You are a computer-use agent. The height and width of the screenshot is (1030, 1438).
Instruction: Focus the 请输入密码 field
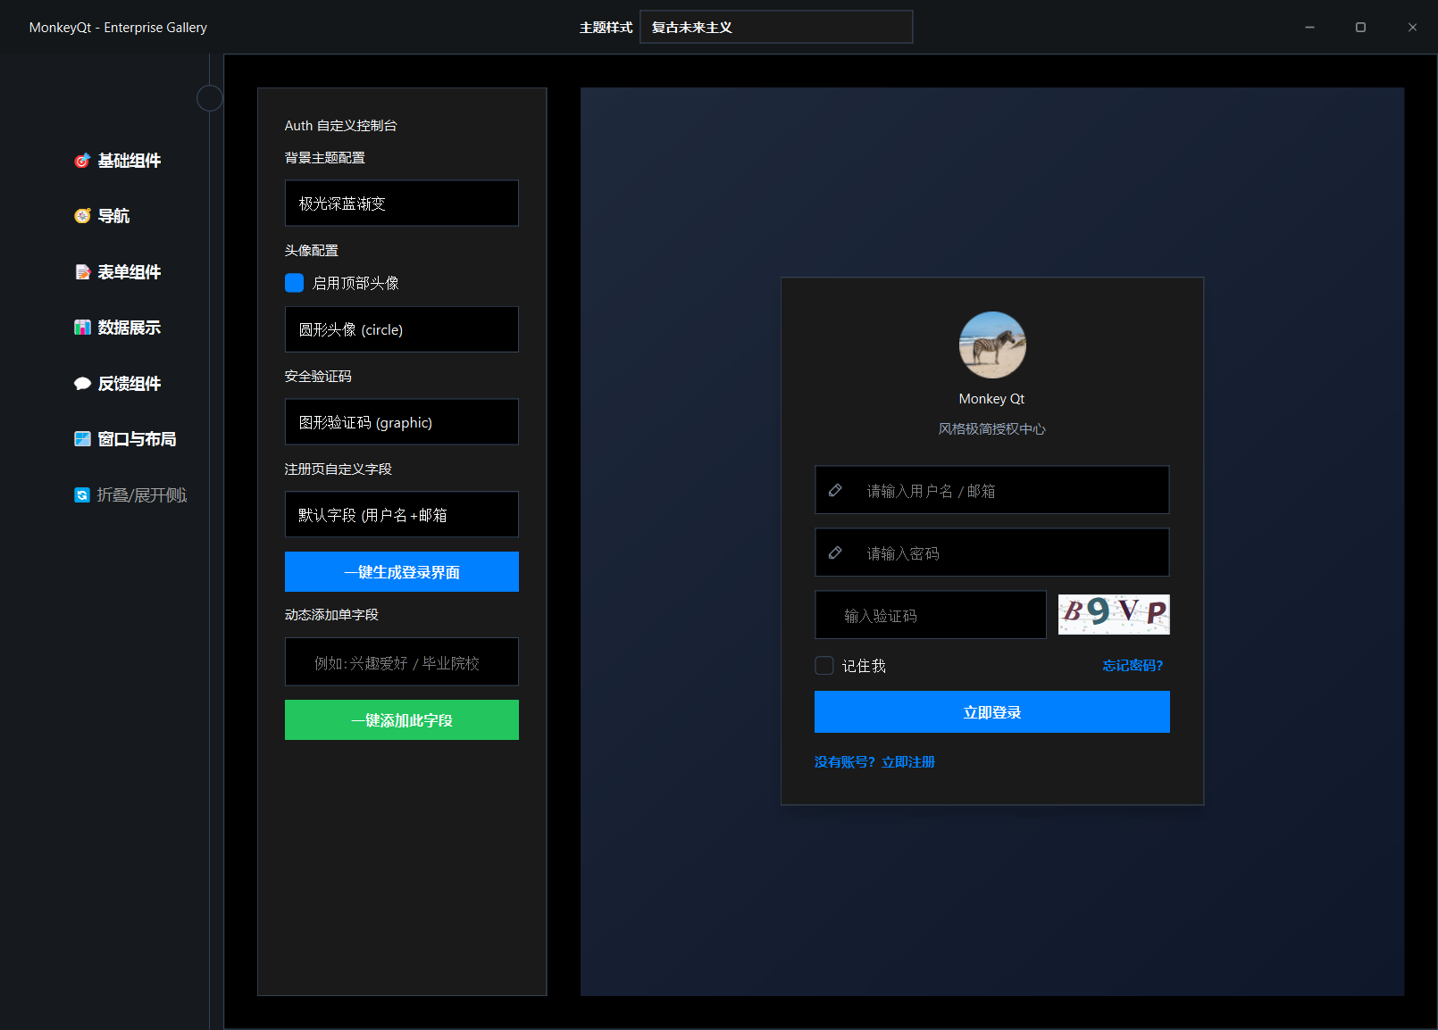click(x=992, y=552)
